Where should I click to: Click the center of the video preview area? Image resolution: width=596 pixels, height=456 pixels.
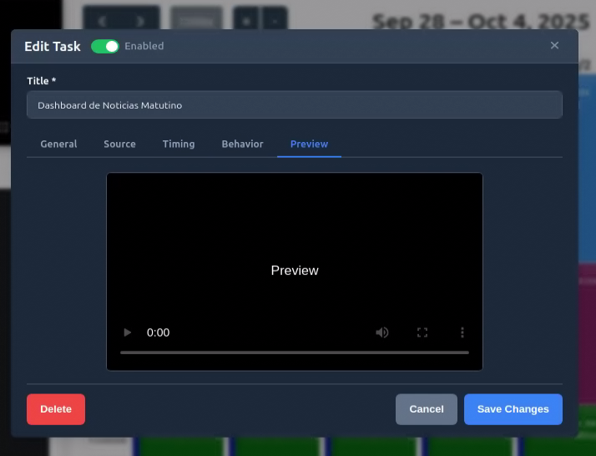pyautogui.click(x=294, y=271)
